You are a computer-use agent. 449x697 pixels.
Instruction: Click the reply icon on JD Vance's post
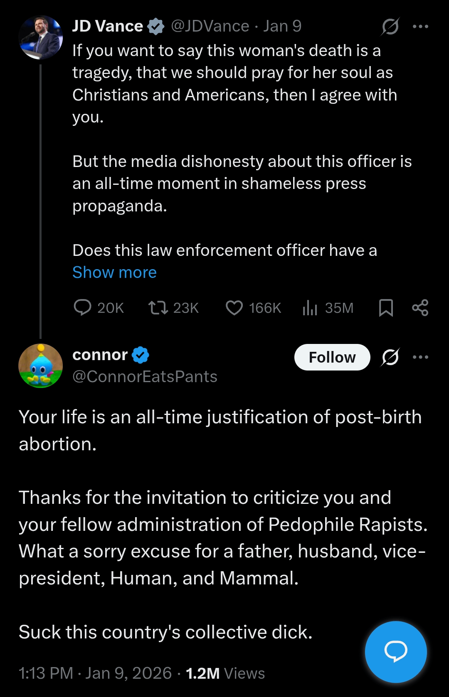pos(82,308)
